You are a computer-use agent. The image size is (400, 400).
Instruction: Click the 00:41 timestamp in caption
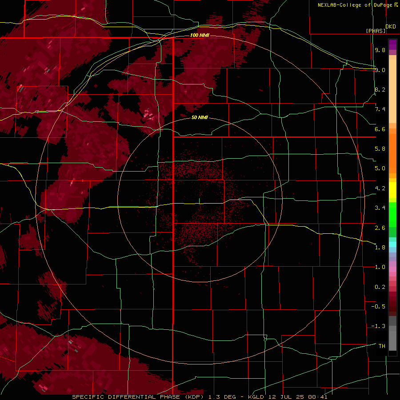click(318, 397)
